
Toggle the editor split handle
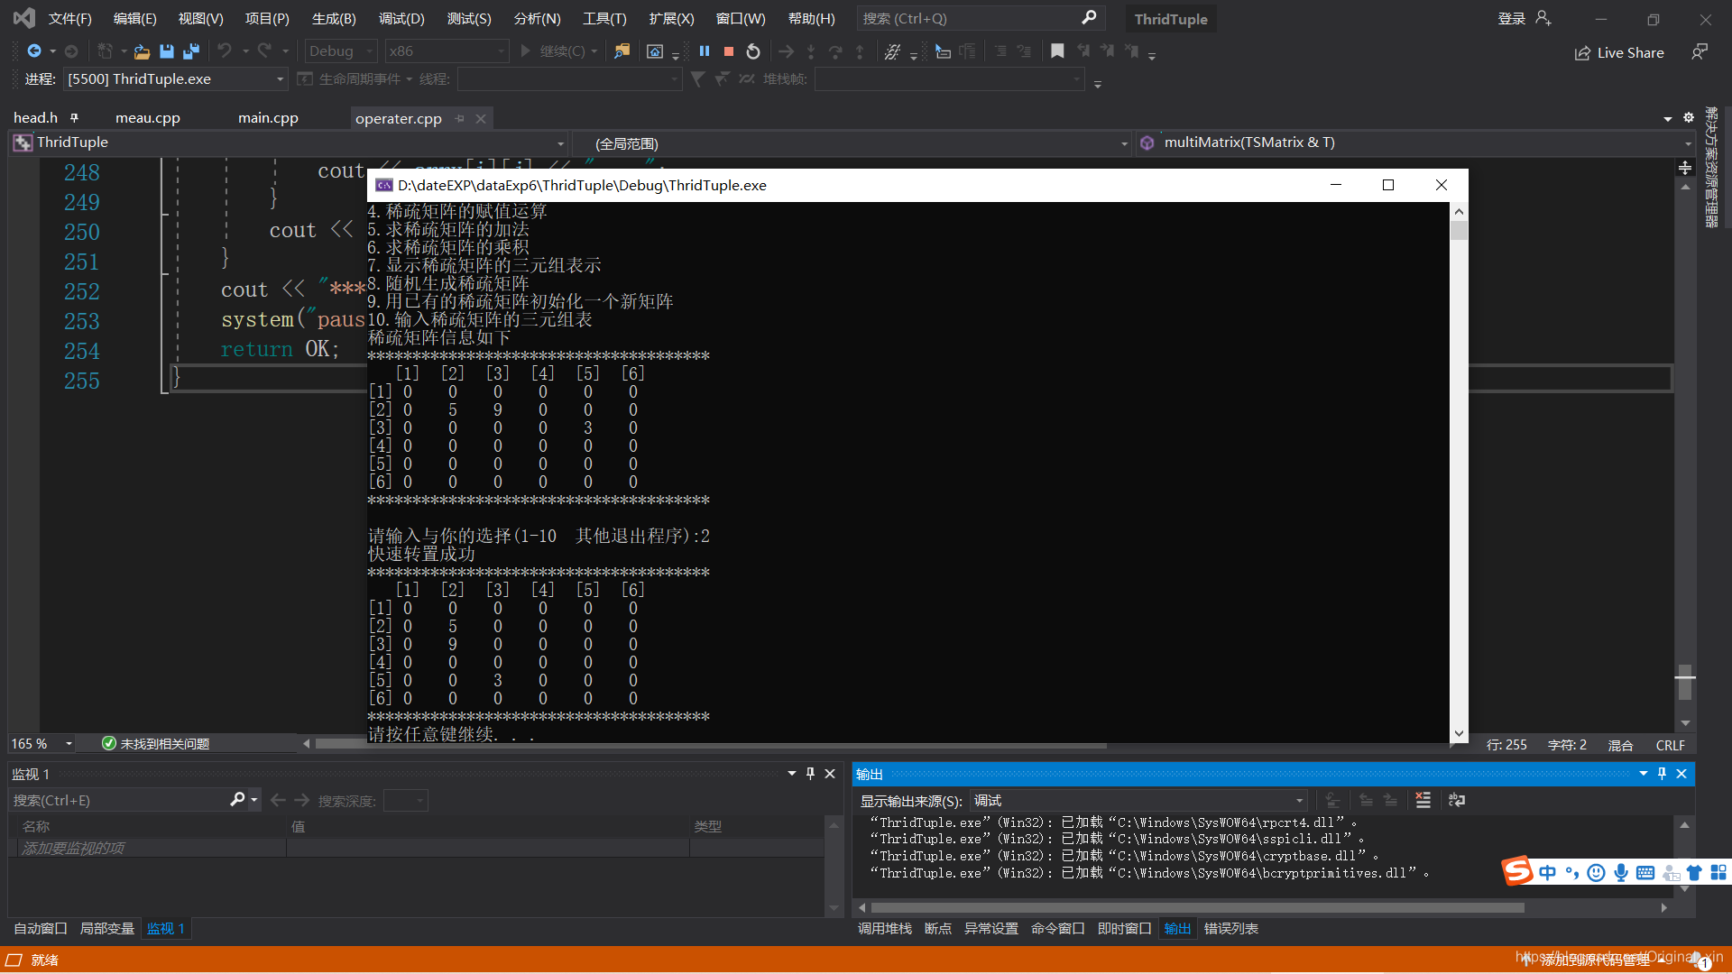1685,168
